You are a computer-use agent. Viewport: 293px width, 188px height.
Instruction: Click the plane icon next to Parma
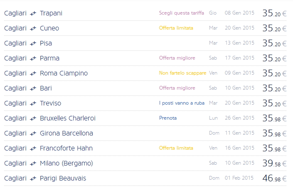pyautogui.click(x=33, y=58)
